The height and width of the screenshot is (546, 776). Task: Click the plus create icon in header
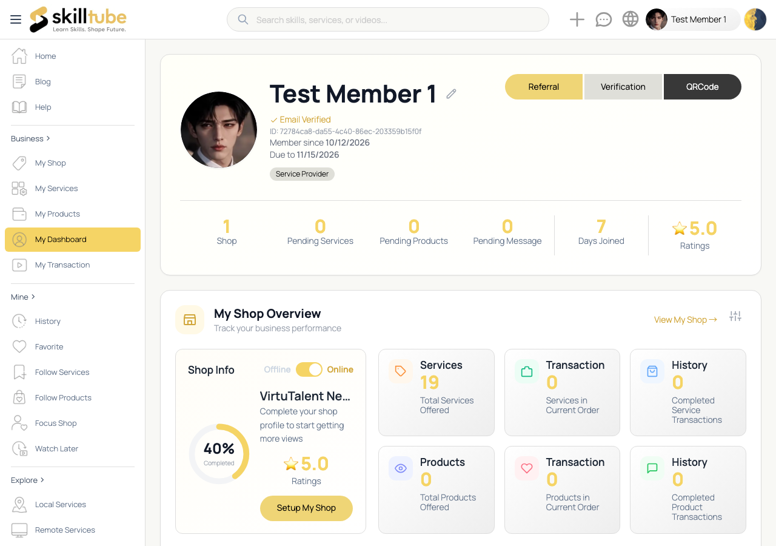577,19
